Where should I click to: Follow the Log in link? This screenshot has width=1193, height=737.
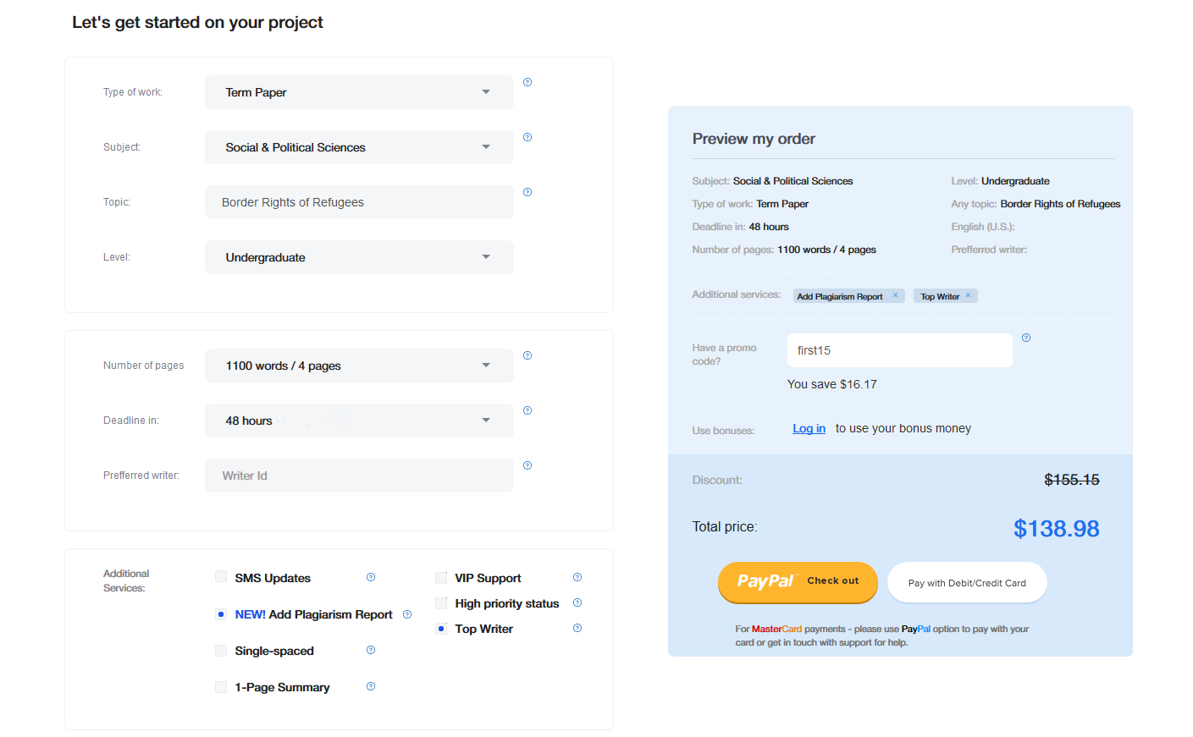tap(809, 428)
